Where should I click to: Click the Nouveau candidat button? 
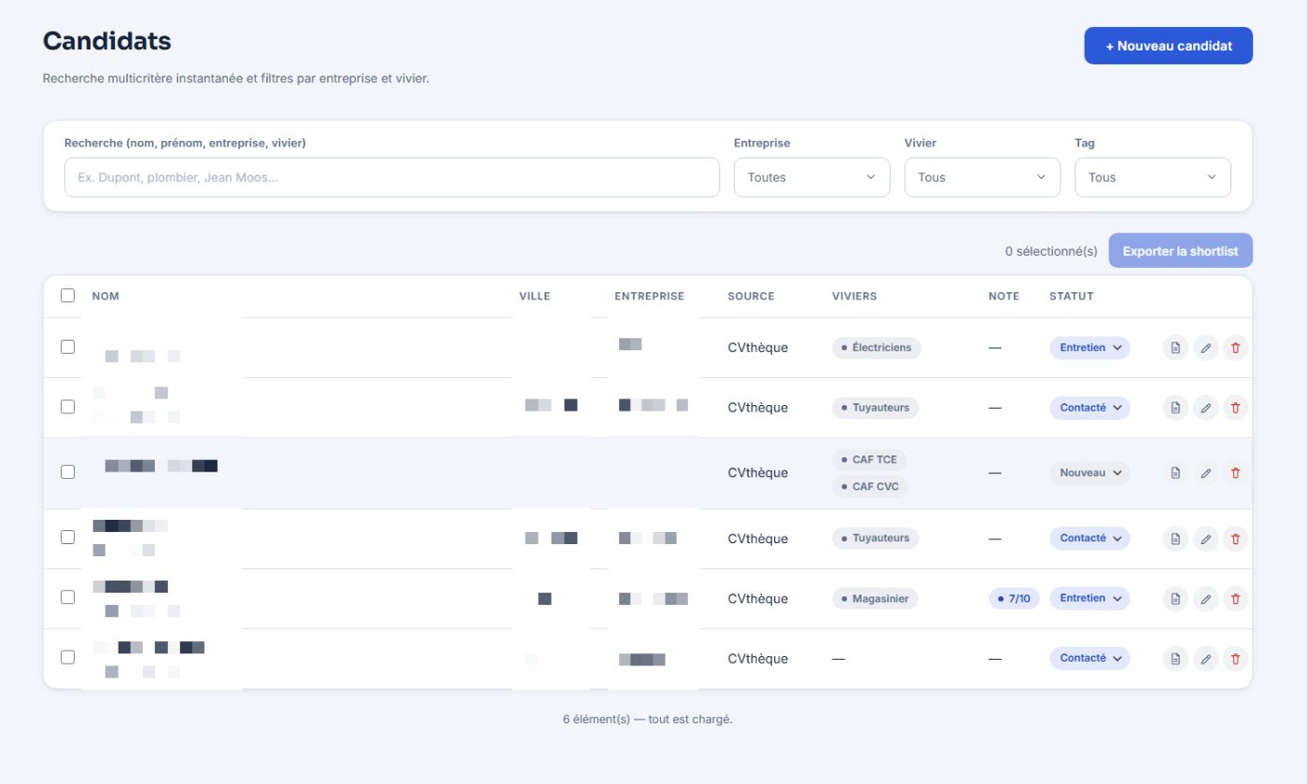(1168, 46)
